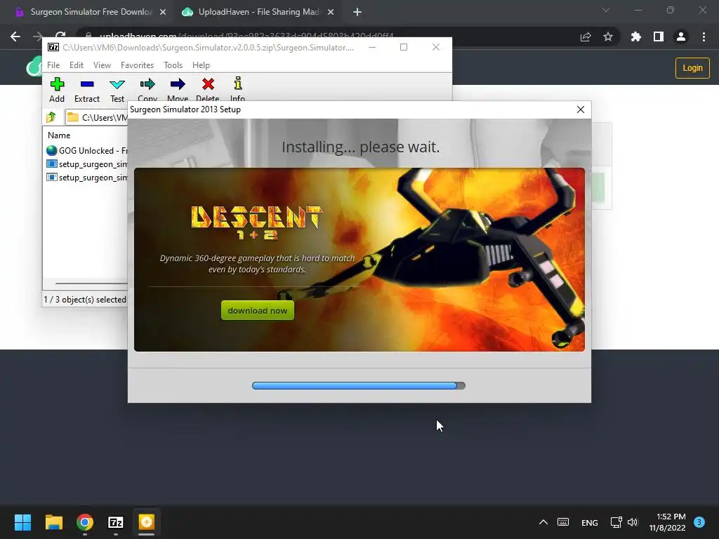Screen dimensions: 719x539
Task: Select the second setup_surgeon_sim file
Action: coord(86,178)
